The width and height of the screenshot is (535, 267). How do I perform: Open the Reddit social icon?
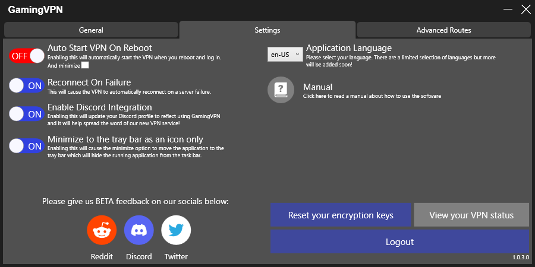point(102,231)
